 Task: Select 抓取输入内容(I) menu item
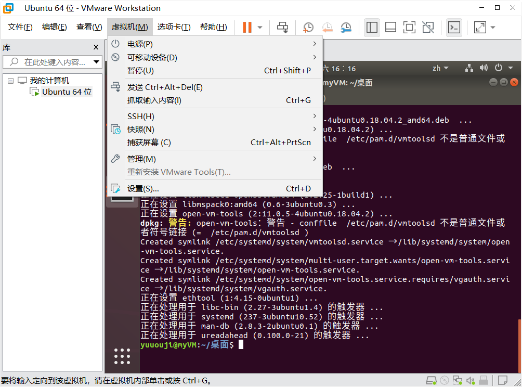click(x=215, y=100)
